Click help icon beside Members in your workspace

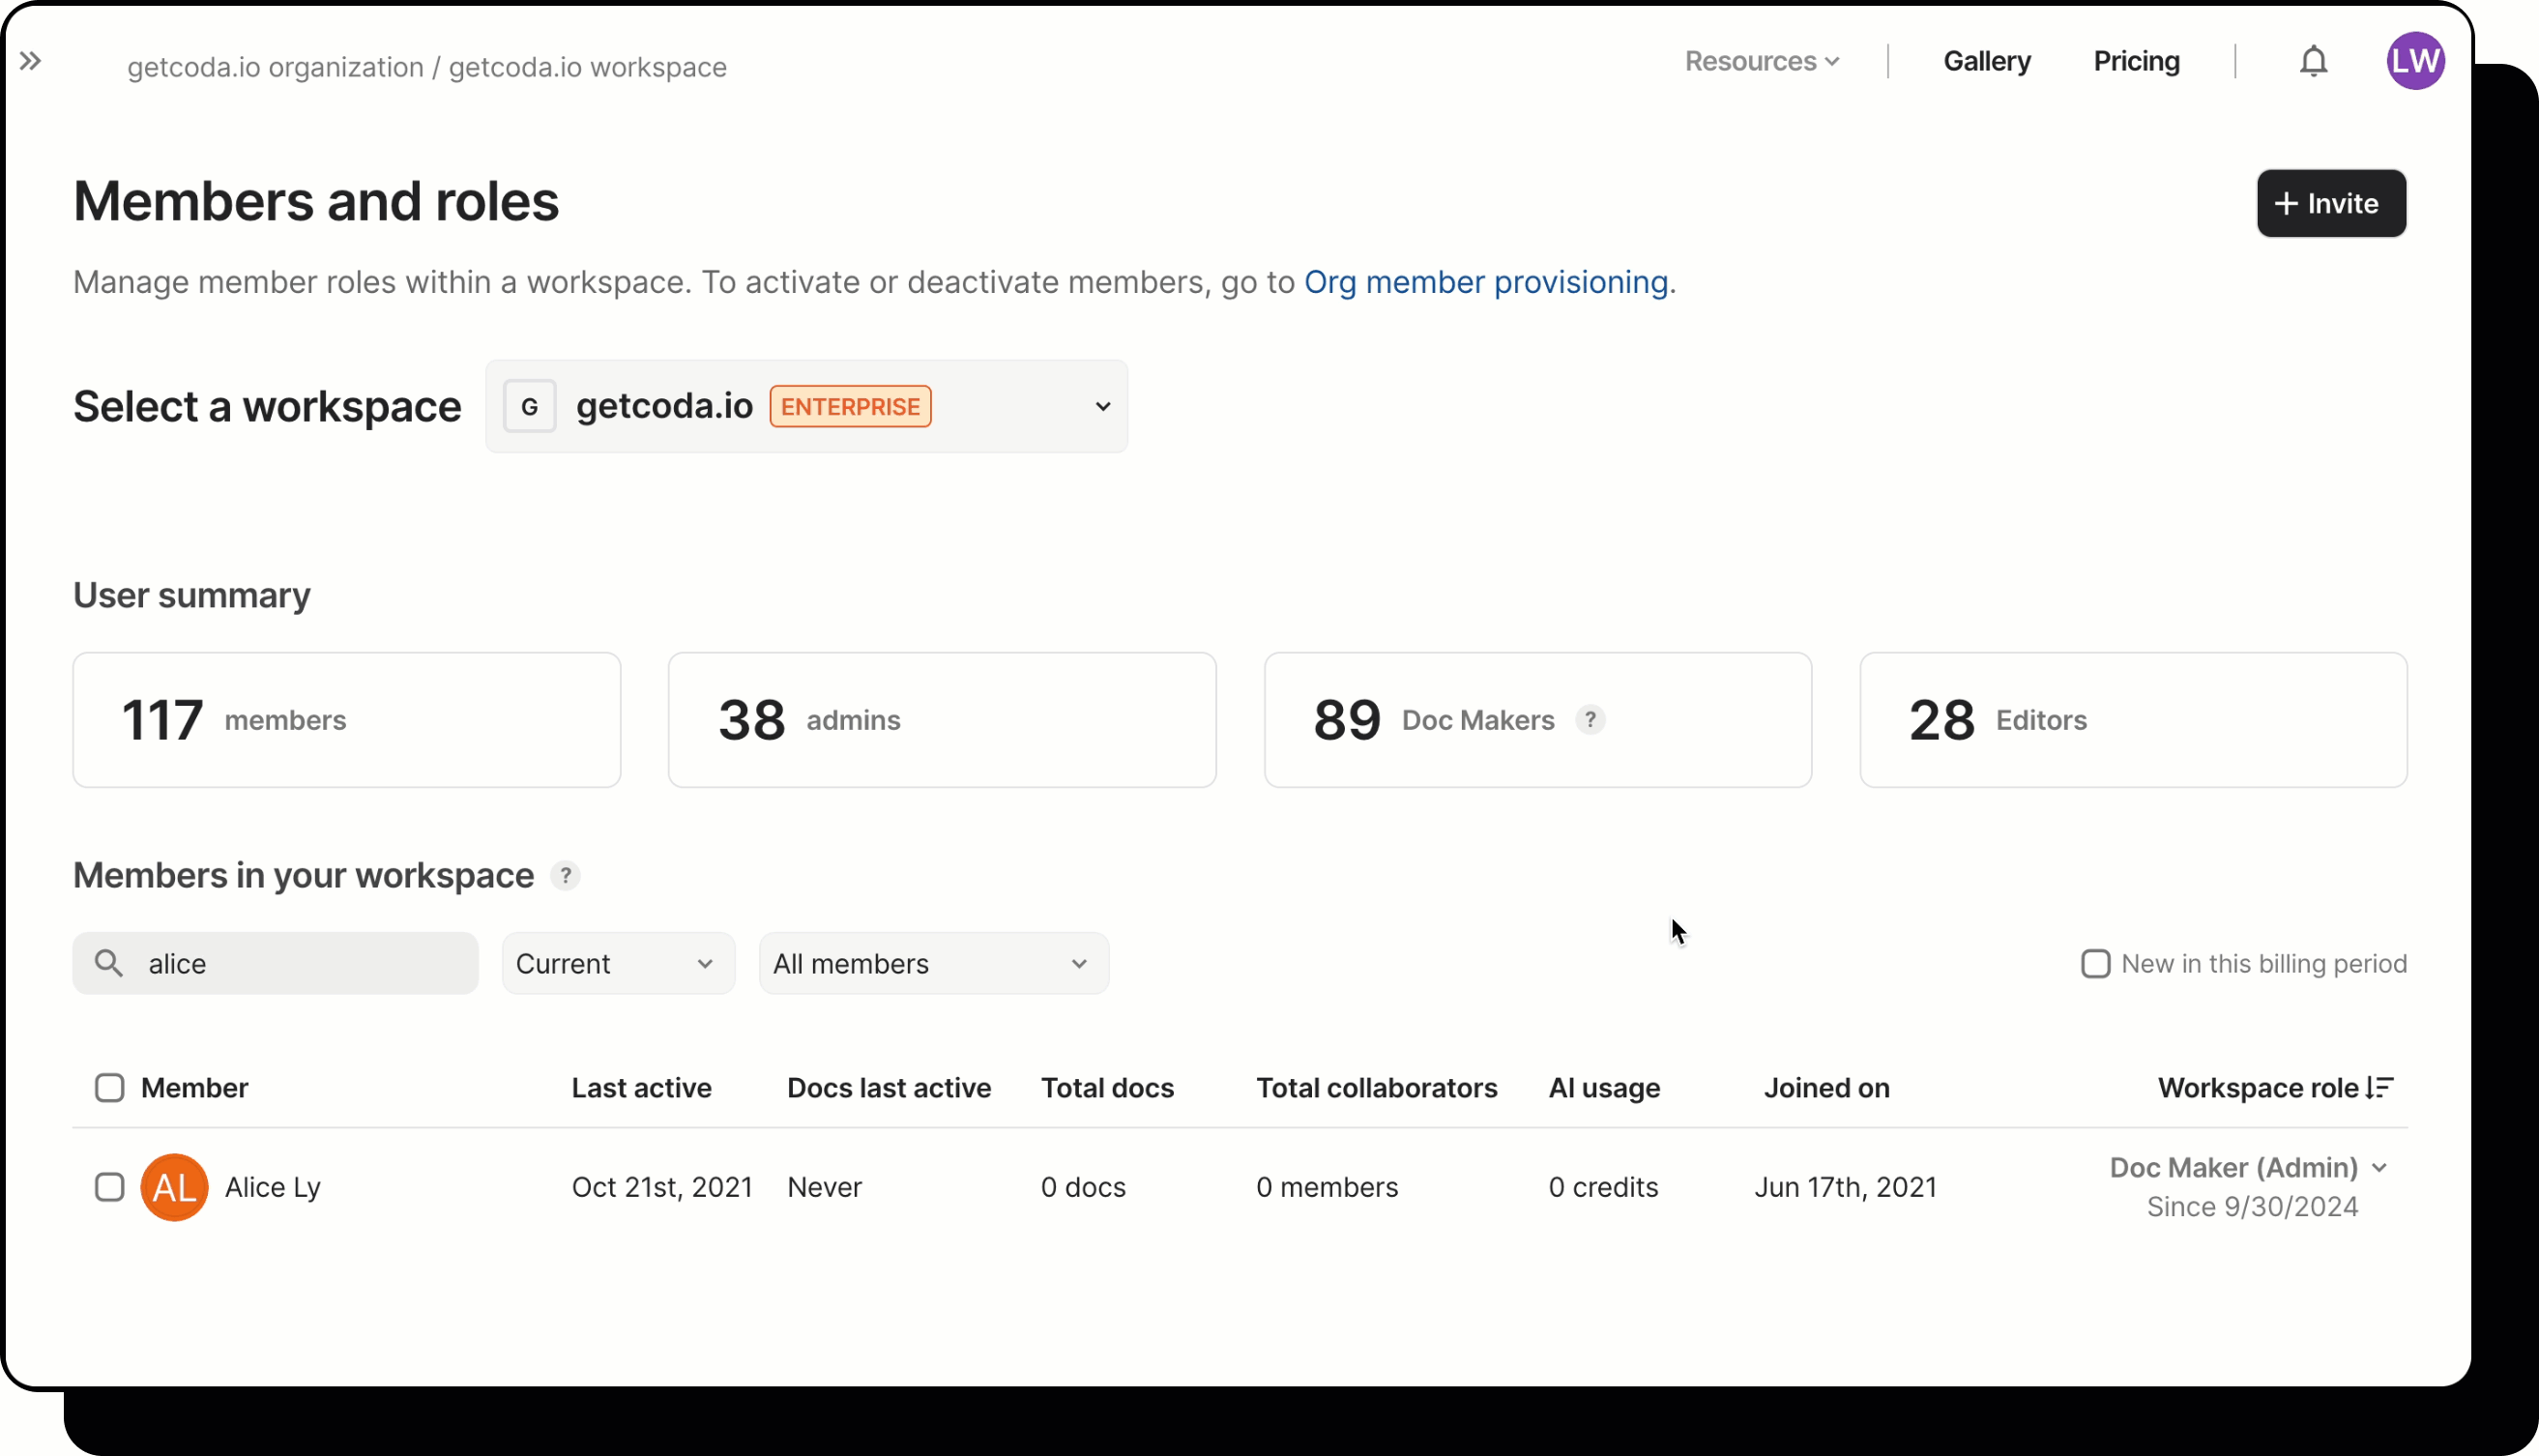pyautogui.click(x=566, y=876)
